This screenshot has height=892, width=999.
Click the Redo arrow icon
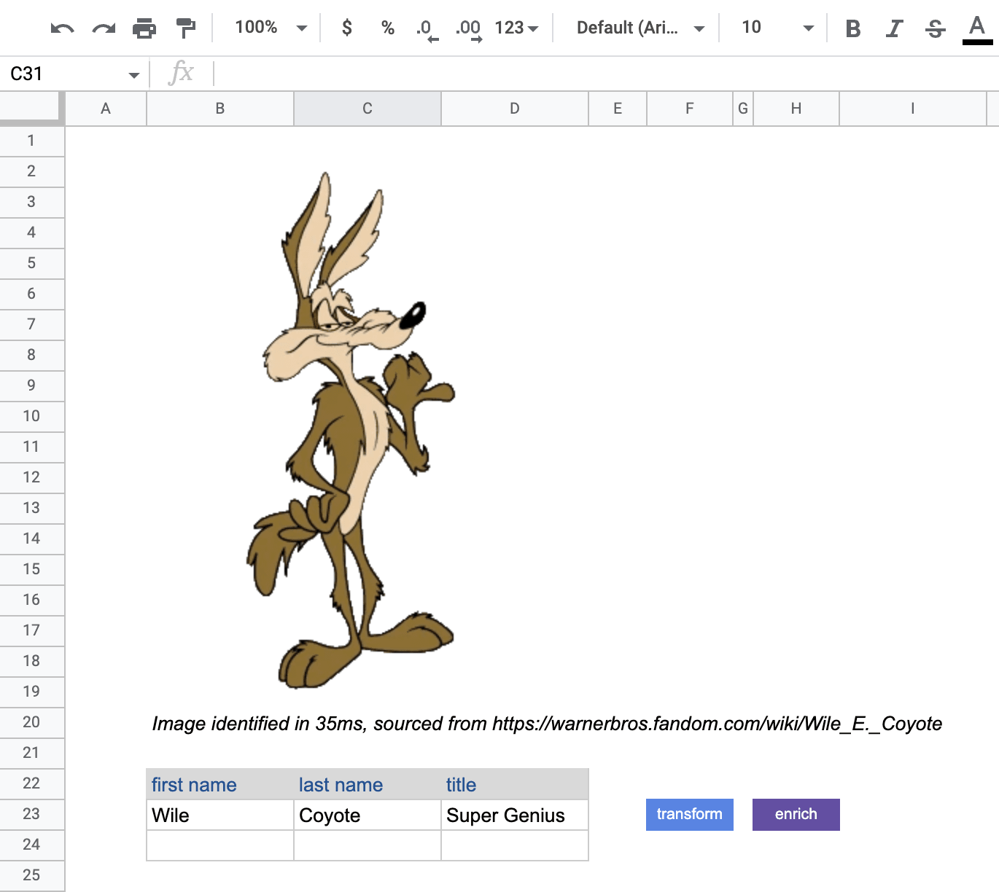click(x=104, y=28)
